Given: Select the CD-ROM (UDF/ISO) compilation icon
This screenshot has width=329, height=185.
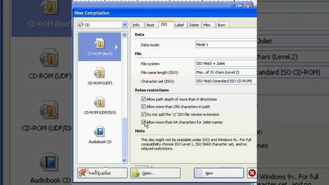Looking at the screenshot, I should pyautogui.click(x=99, y=102).
